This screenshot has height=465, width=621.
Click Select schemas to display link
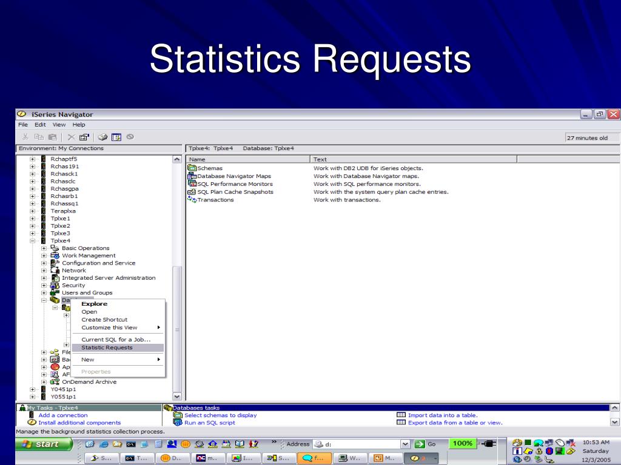coord(221,415)
